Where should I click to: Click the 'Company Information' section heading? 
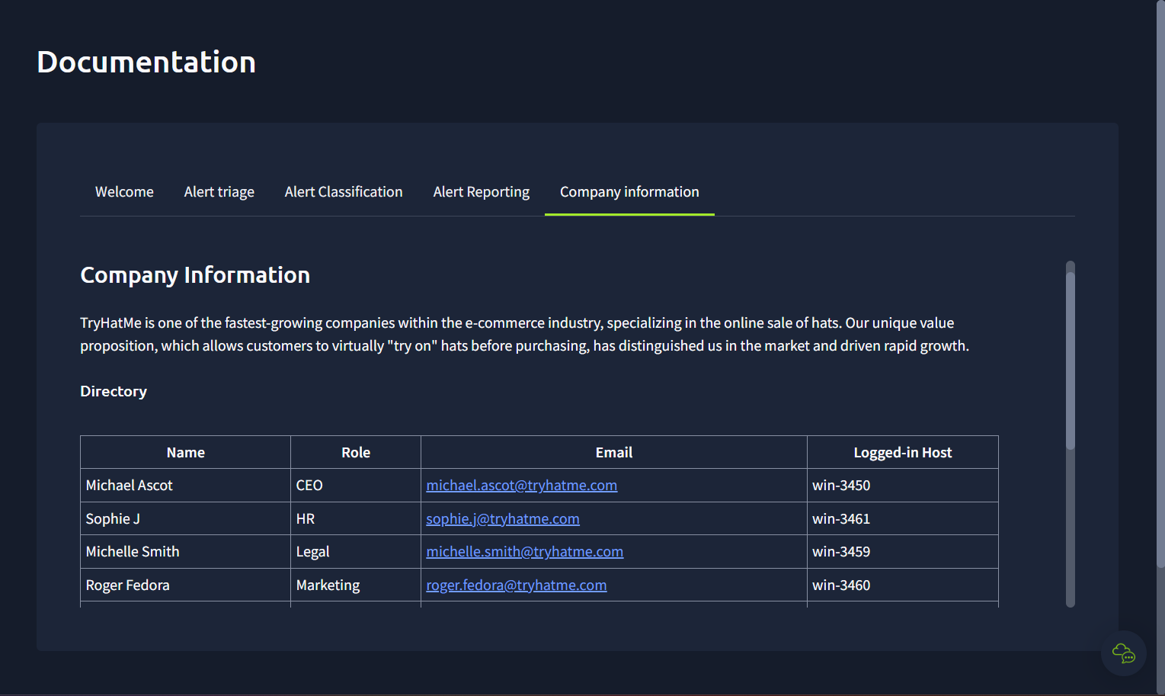(x=195, y=275)
